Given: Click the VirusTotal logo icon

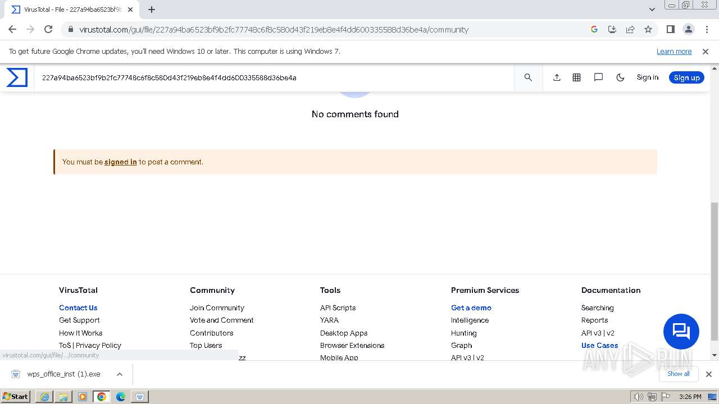Looking at the screenshot, I should pyautogui.click(x=17, y=77).
